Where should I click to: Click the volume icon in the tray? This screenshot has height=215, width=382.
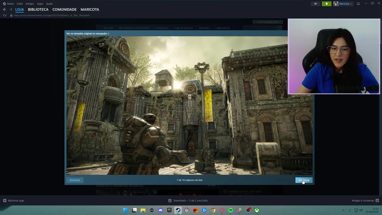361,210
